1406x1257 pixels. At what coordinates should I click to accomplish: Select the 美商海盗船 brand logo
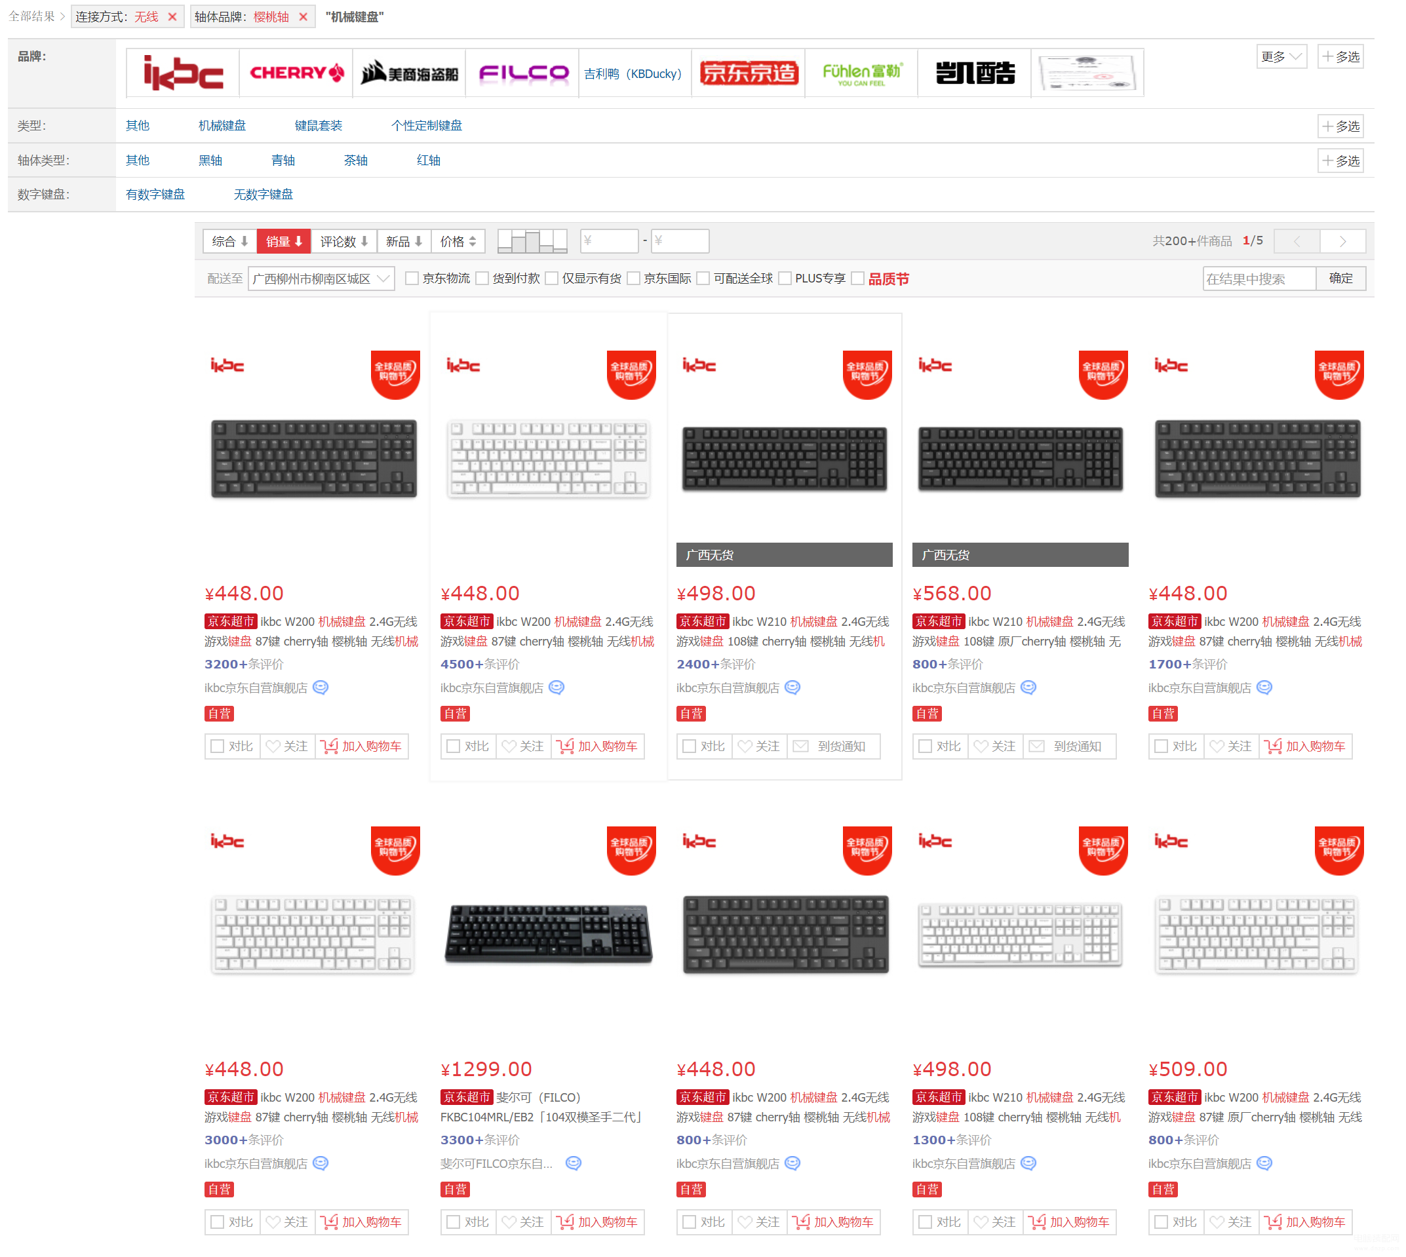click(x=409, y=73)
